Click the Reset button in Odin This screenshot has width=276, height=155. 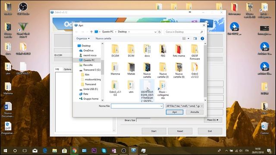180,131
